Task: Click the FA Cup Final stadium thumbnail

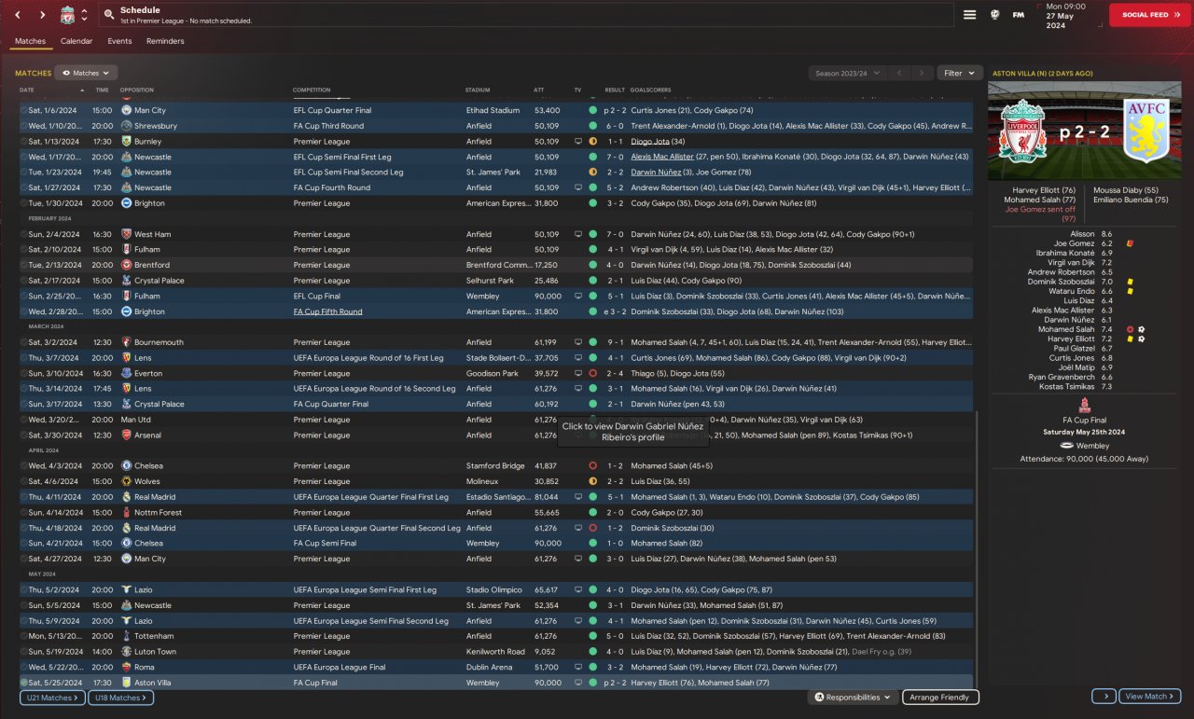Action: click(1084, 131)
